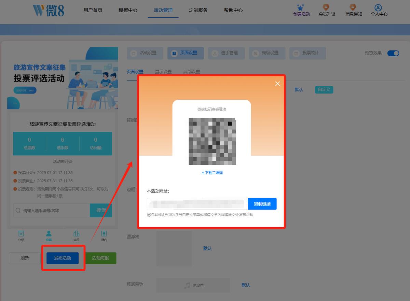Screen dimensions: 410x301
Task: Click 默认 option beside 自定义
Action: click(x=299, y=89)
